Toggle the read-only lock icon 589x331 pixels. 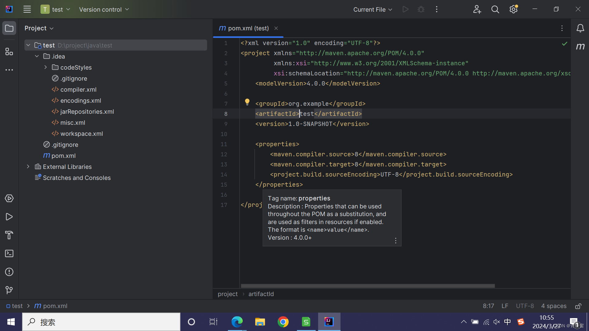tap(578, 306)
